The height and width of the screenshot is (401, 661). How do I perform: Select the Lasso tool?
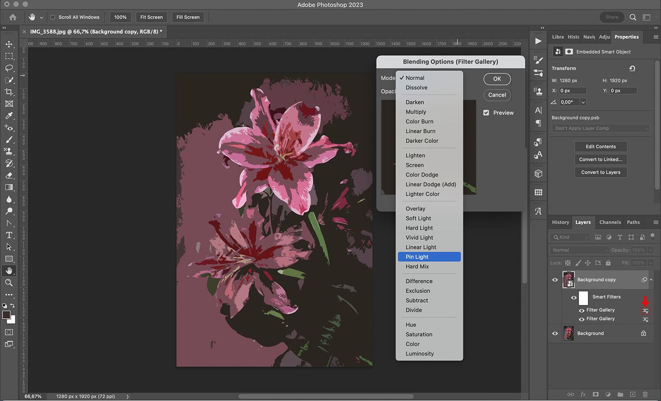click(9, 68)
